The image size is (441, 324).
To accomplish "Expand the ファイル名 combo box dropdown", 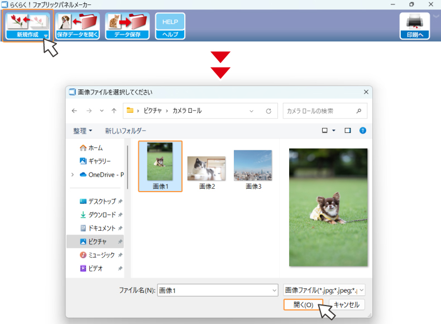I will [x=275, y=290].
